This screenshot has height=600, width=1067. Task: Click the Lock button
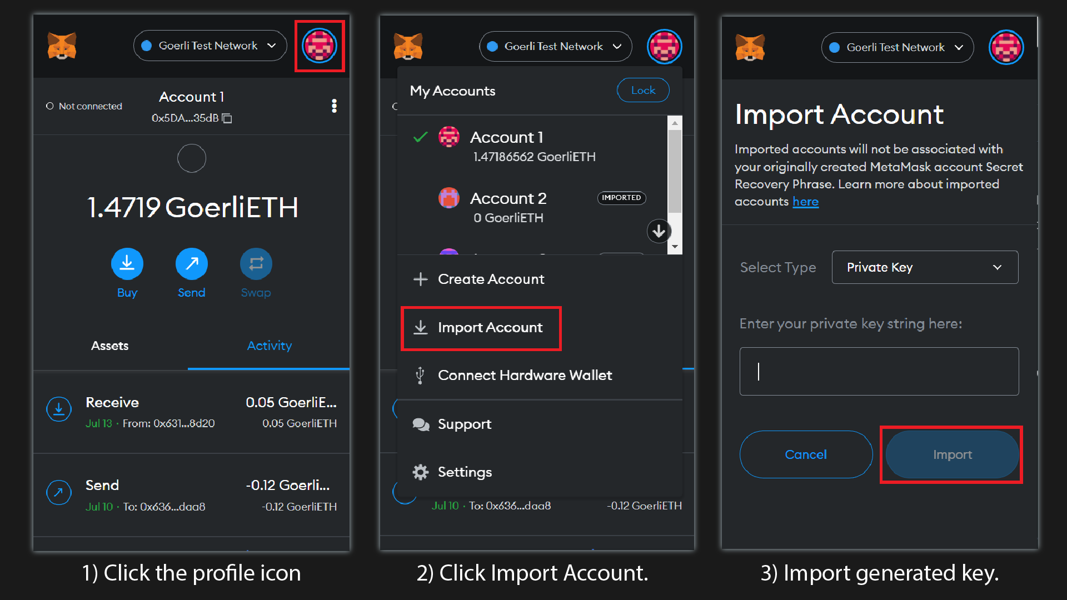pos(643,90)
